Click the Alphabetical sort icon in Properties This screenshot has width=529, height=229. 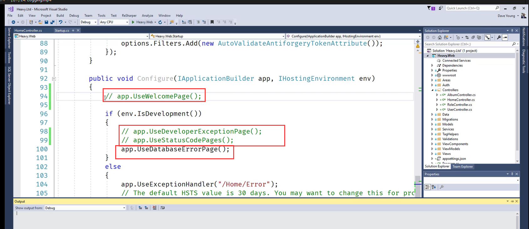point(434,187)
